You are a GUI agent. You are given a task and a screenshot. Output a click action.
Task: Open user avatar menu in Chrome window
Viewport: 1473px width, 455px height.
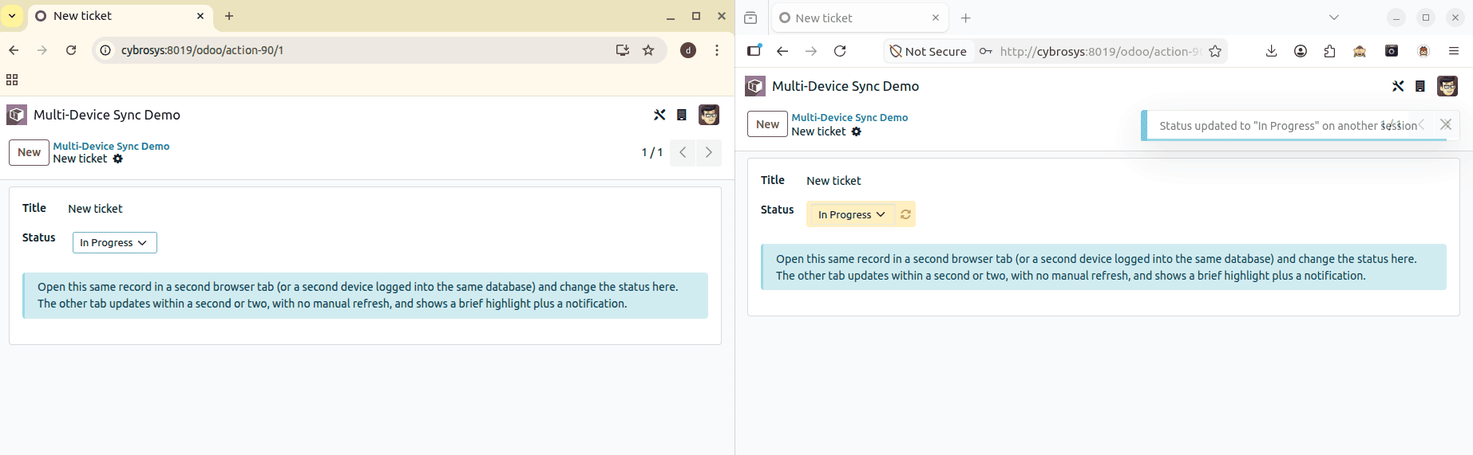[709, 115]
